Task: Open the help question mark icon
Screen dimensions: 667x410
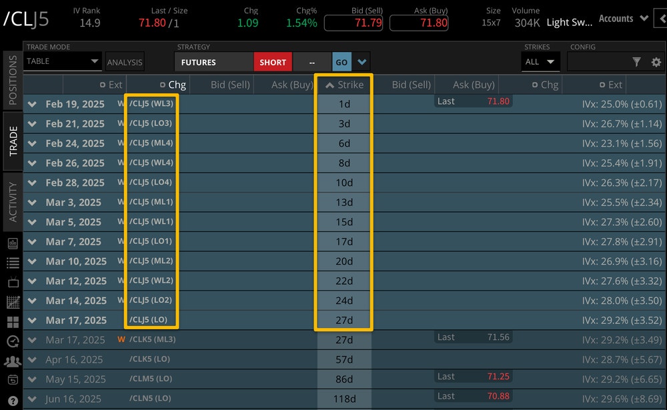Action: [x=13, y=401]
